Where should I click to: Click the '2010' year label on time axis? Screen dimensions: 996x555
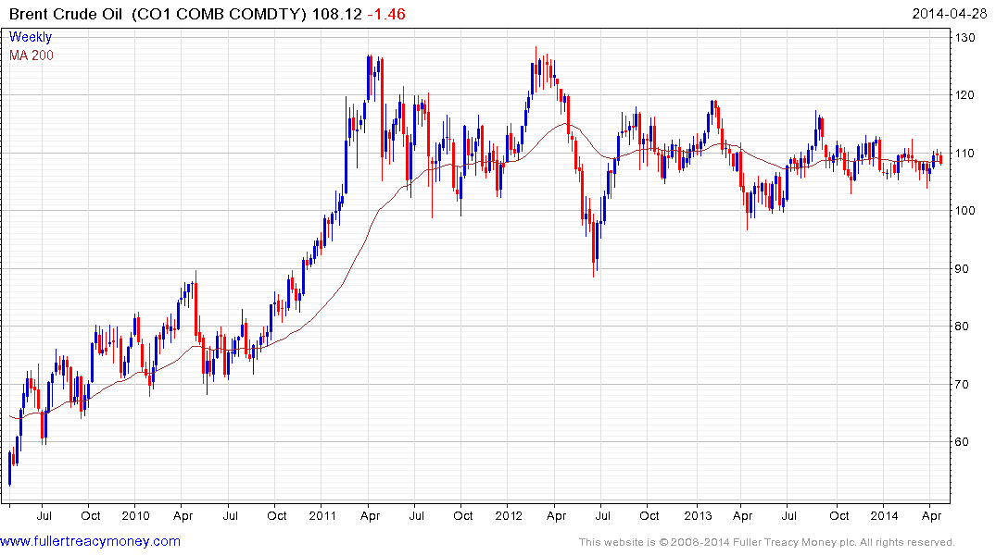click(135, 515)
